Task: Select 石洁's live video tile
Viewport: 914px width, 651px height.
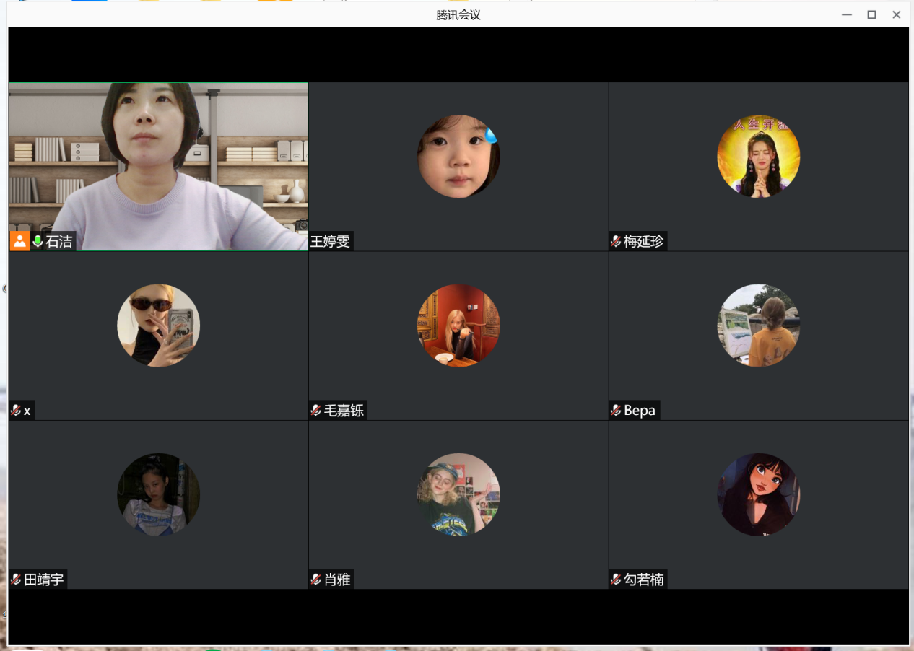Action: [x=158, y=166]
